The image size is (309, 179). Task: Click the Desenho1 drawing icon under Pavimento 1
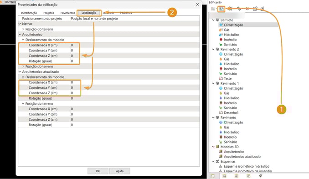point(221,113)
